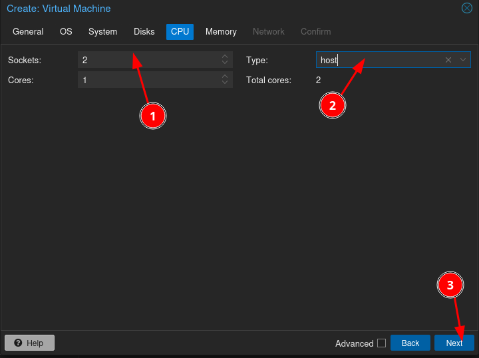Click inside the Cores input field
Viewport: 479px width, 358px height.
pyautogui.click(x=148, y=80)
